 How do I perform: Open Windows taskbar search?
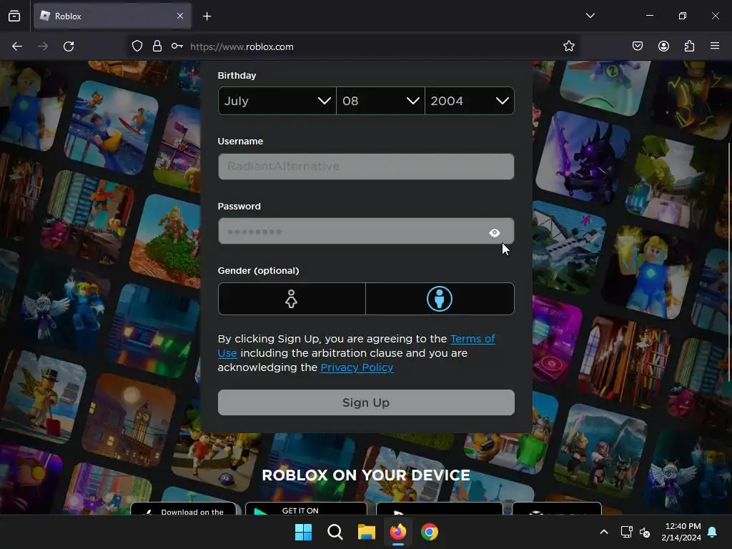pyautogui.click(x=335, y=532)
